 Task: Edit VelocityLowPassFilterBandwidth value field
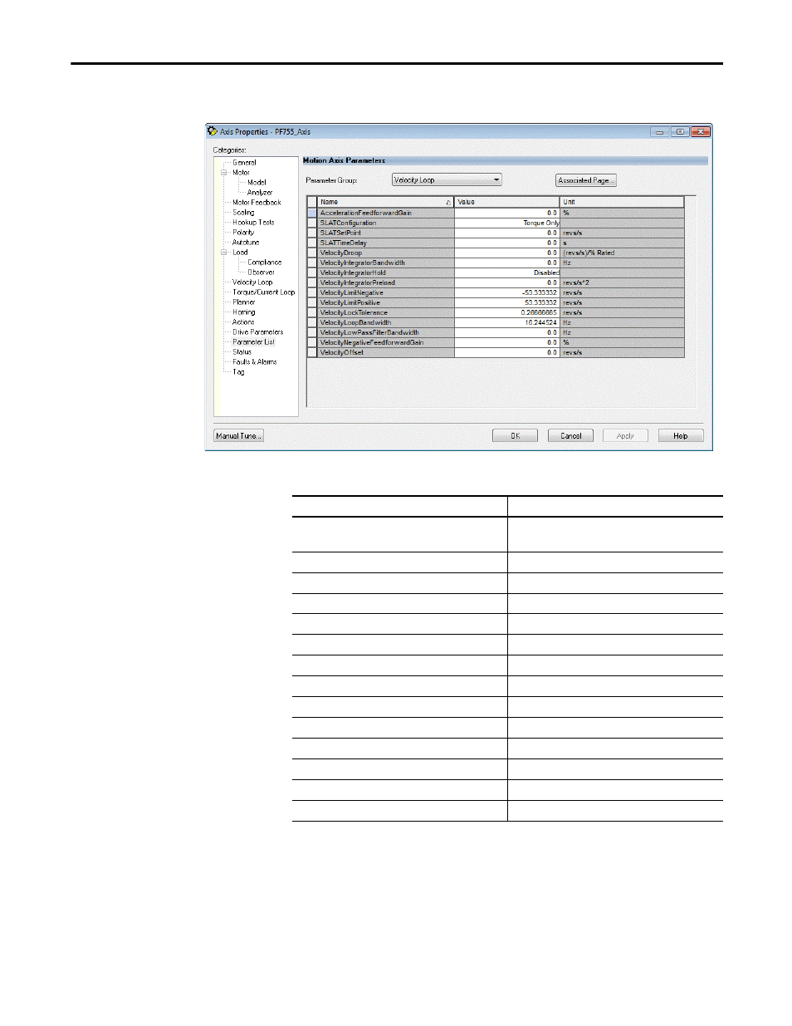click(506, 332)
